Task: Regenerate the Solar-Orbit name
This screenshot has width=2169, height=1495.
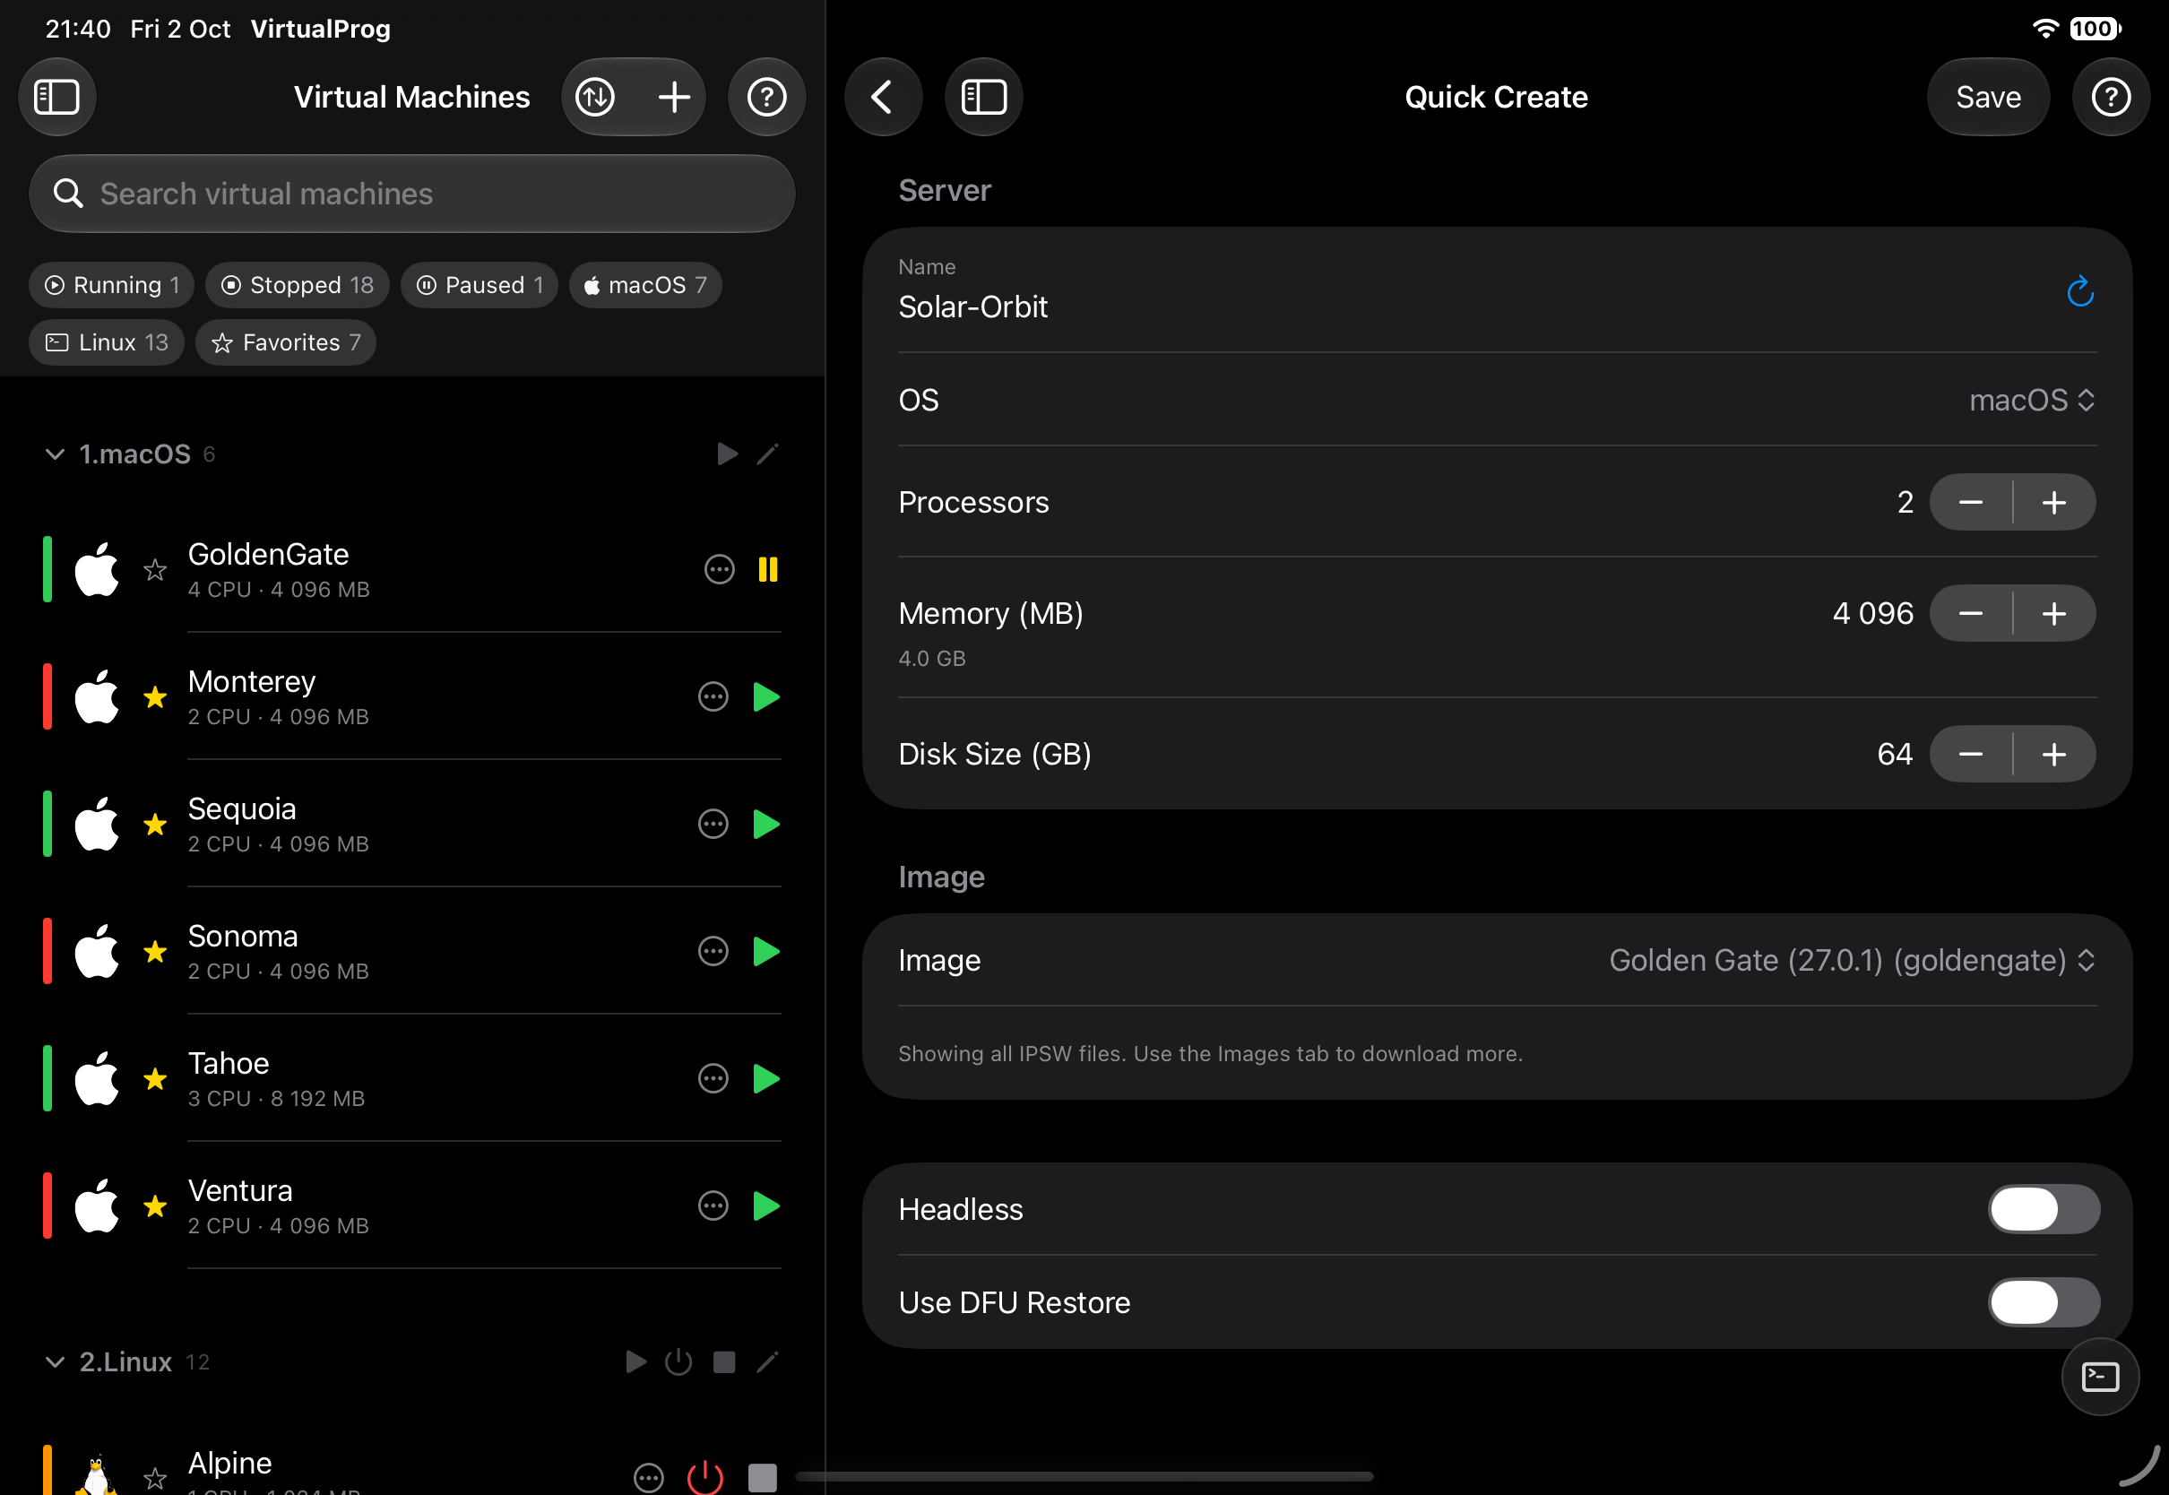Action: [x=2079, y=291]
